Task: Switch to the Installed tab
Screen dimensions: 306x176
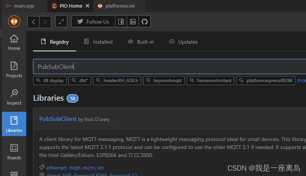Action: pyautogui.click(x=98, y=42)
